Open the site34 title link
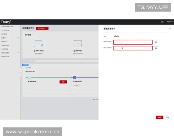This screenshot has height=139, width=174. click(28, 67)
